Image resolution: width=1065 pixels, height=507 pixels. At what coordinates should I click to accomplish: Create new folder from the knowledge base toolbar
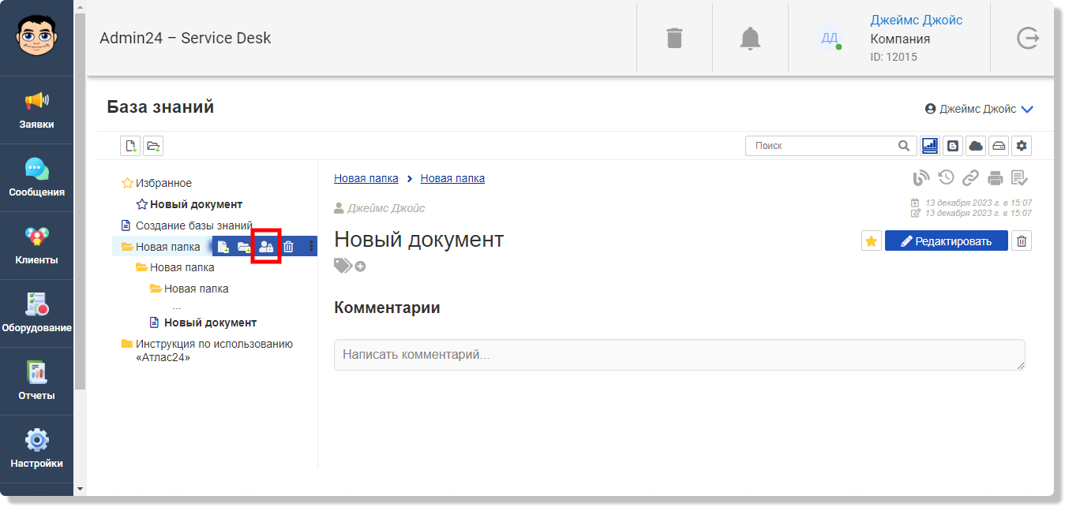coord(153,146)
